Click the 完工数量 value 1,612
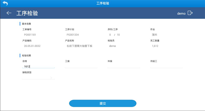205x111 pixels. click(155, 46)
